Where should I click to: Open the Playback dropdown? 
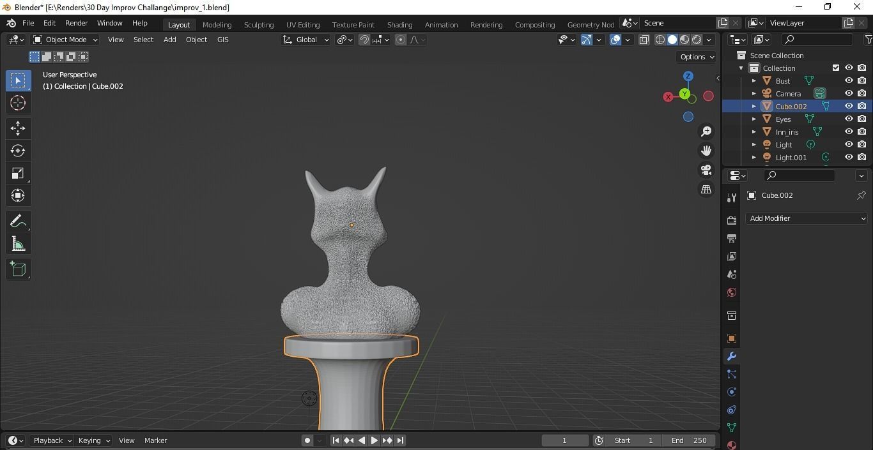click(x=52, y=440)
